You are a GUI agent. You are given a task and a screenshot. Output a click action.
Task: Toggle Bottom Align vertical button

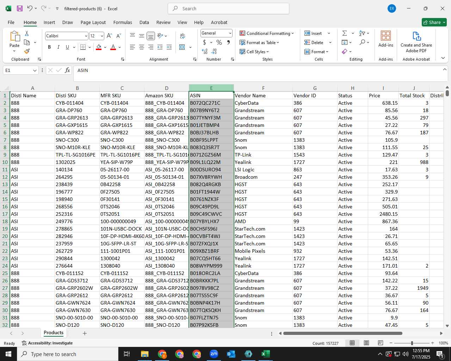151,36
